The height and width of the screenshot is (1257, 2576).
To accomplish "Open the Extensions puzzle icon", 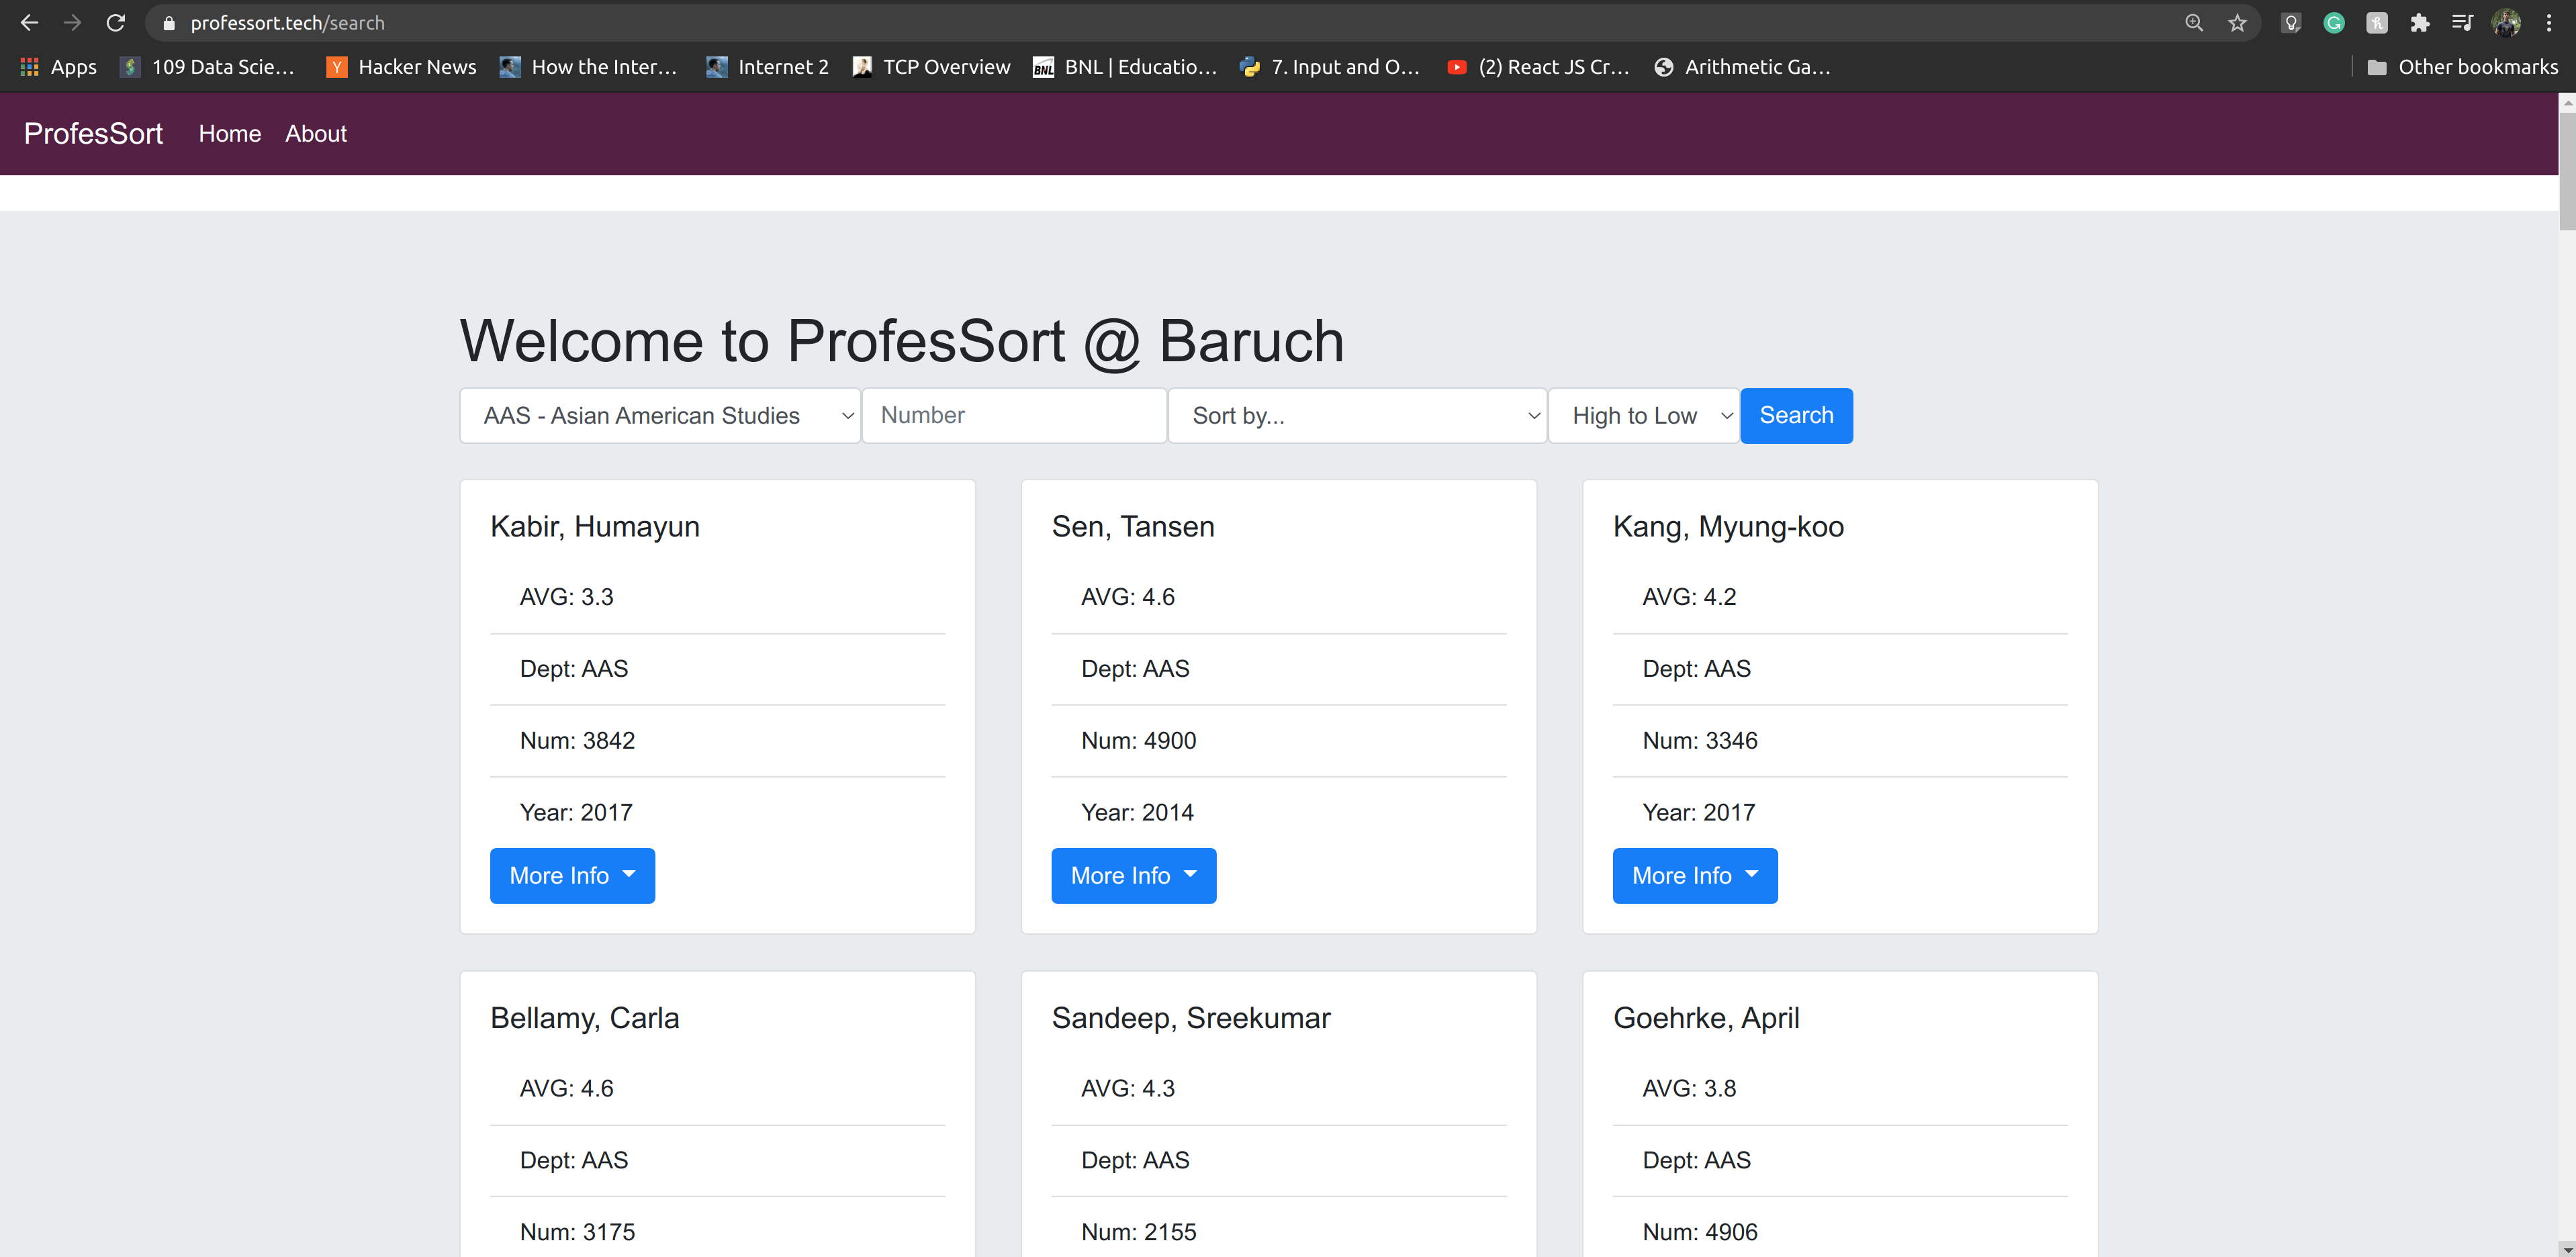I will coord(2419,23).
